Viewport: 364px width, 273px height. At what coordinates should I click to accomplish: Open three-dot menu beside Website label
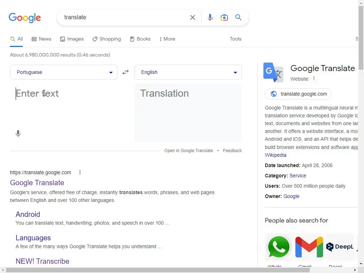(314, 79)
